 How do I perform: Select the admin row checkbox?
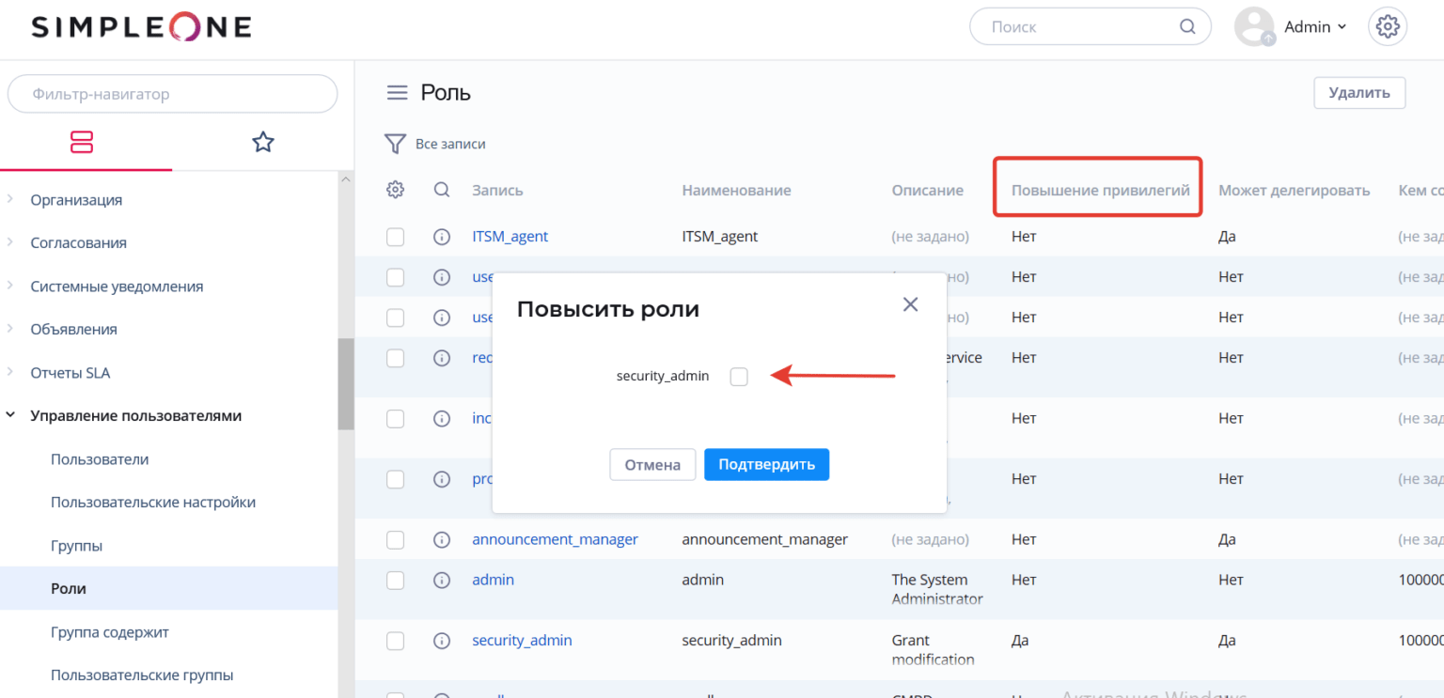point(396,581)
